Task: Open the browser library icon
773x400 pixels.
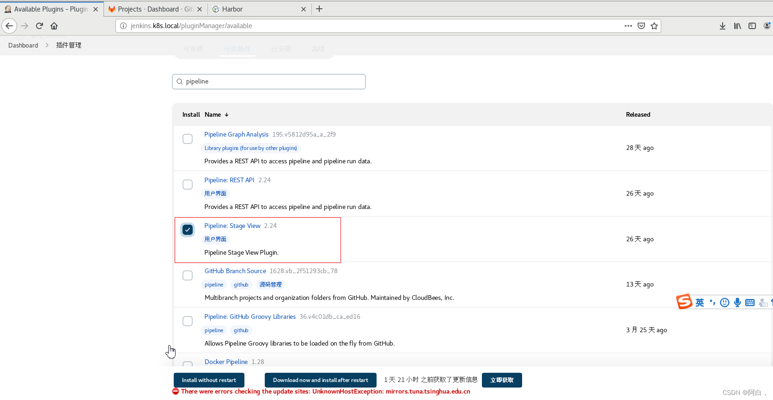Action: pos(737,26)
